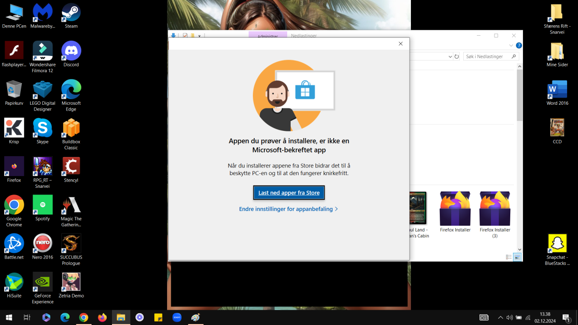Viewport: 578px width, 325px height.
Task: Open the RPG_RT – Snarvei shortcut
Action: coord(42,173)
